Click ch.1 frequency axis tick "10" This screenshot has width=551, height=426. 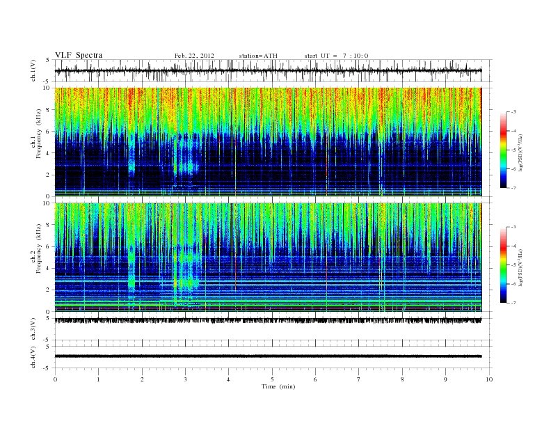click(x=47, y=88)
